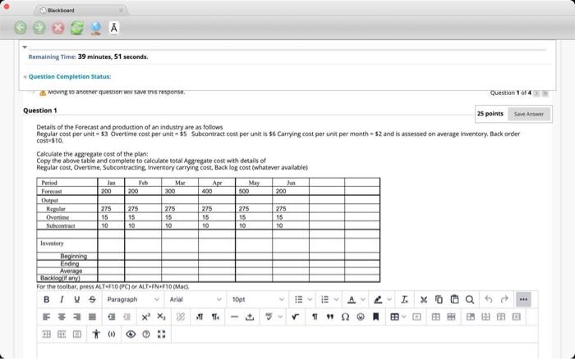Image resolution: width=575 pixels, height=359 pixels.
Task: Open the Arial font family dropdown
Action: click(x=195, y=299)
